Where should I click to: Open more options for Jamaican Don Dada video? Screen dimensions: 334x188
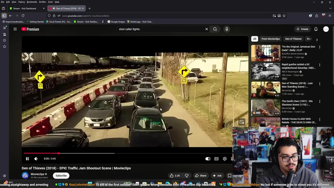pyautogui.click(x=320, y=47)
